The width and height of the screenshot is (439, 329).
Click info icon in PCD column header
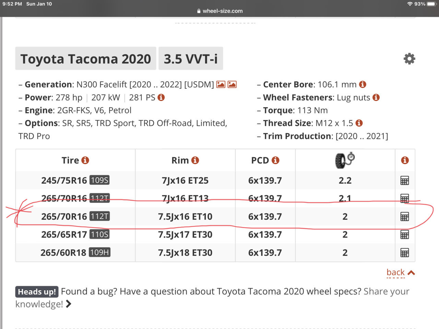tap(275, 160)
